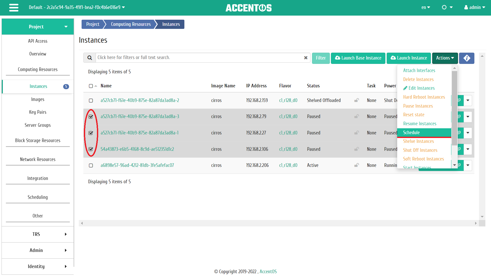Open row actions dropdown for 54a43873 instance

468,149
